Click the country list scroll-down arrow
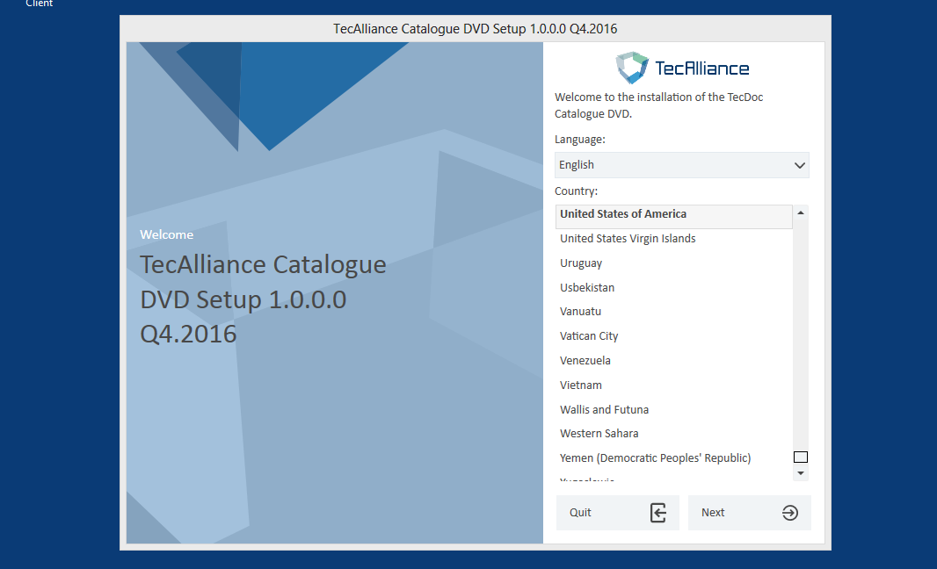 [x=801, y=473]
